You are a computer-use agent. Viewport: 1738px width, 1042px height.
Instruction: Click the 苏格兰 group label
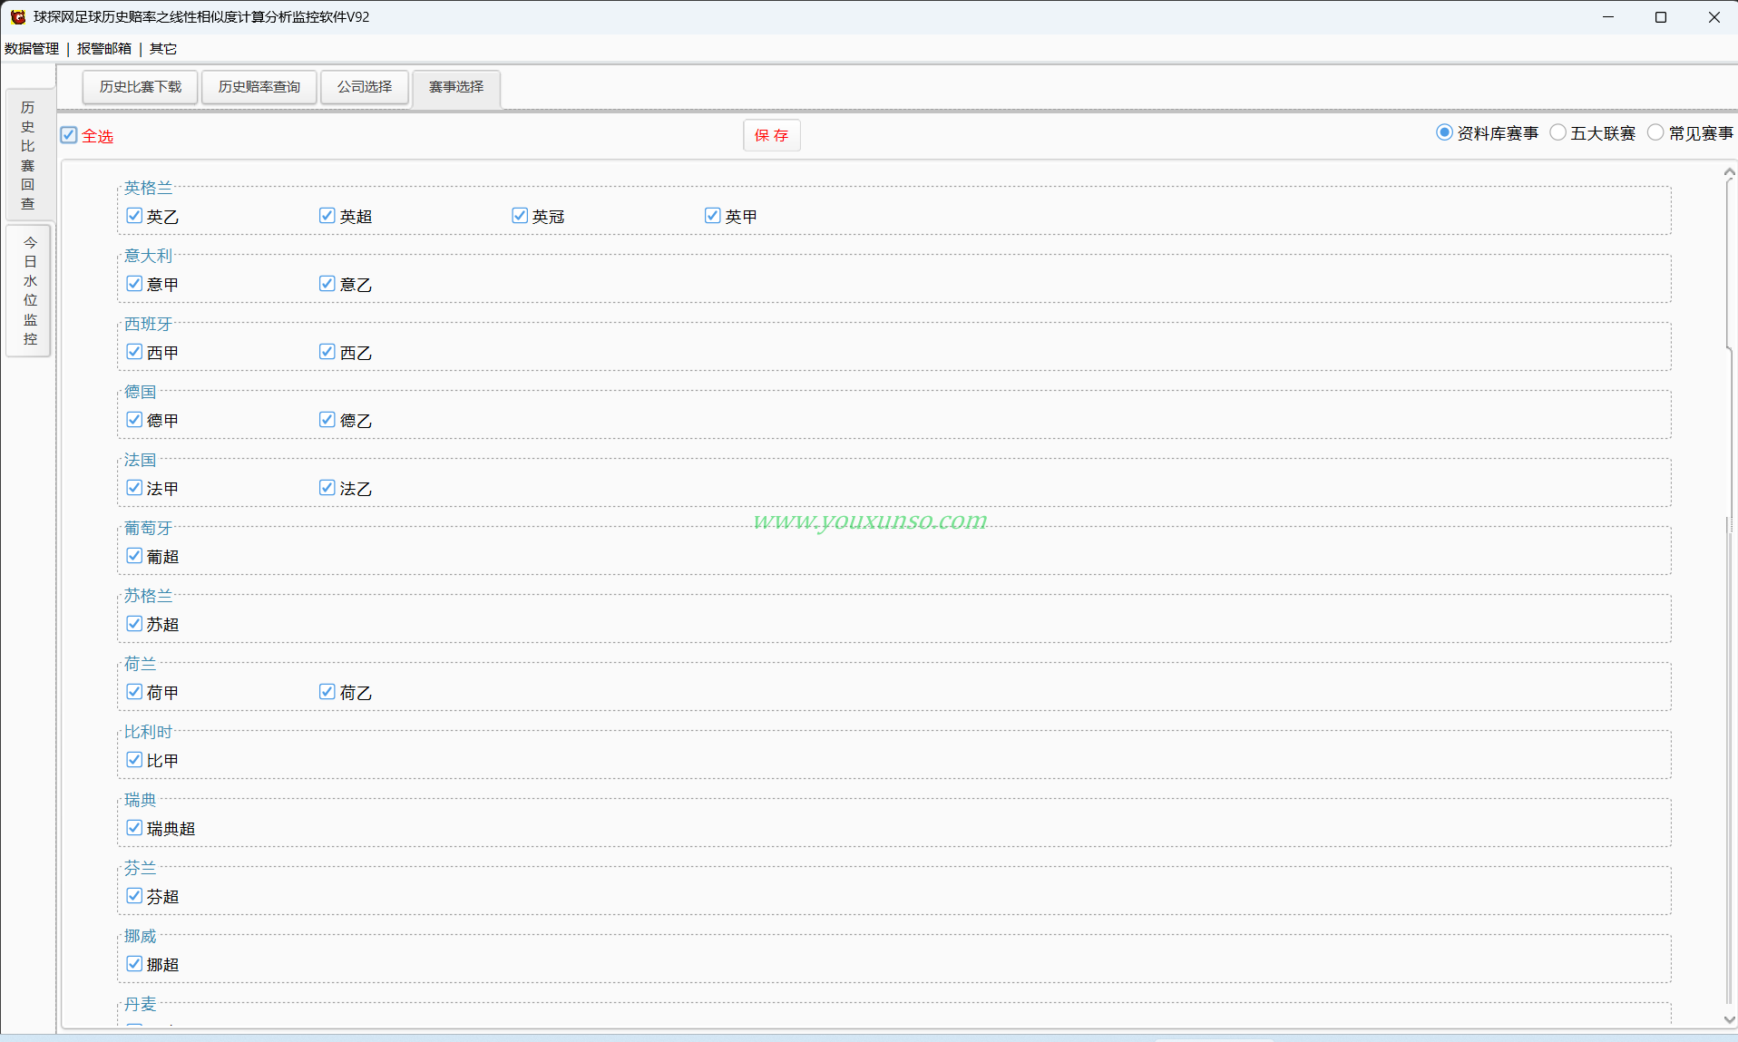tap(148, 596)
